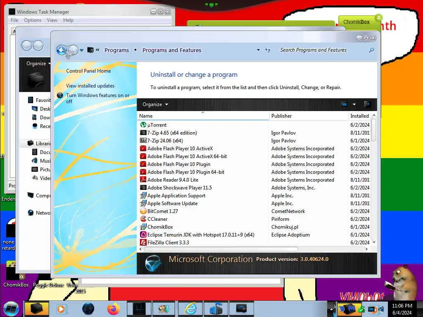This screenshot has height=317, width=423.
Task: Select the ChomikBox icon in the programs list
Action: [143, 227]
